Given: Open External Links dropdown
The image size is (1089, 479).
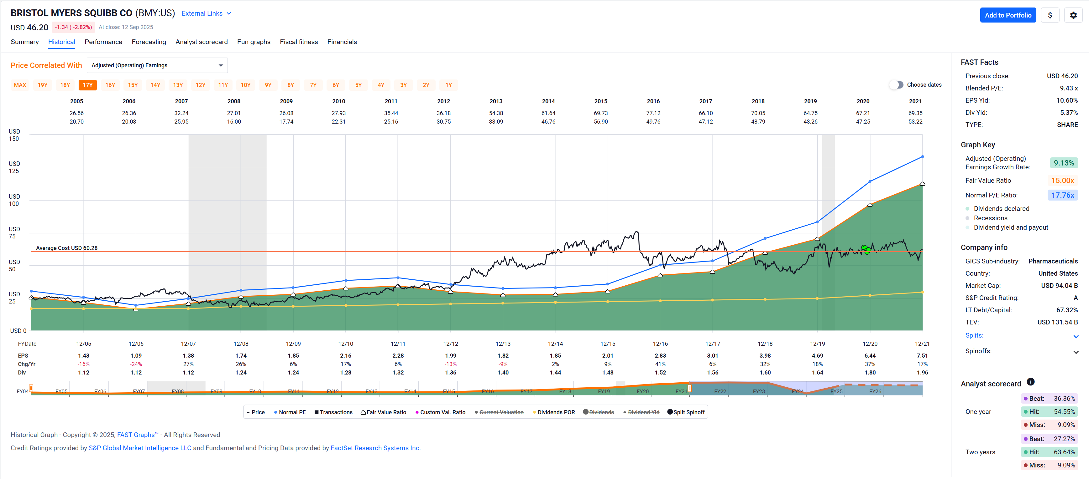Looking at the screenshot, I should pos(206,13).
